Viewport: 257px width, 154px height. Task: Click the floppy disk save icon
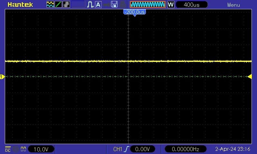click(x=114, y=4)
